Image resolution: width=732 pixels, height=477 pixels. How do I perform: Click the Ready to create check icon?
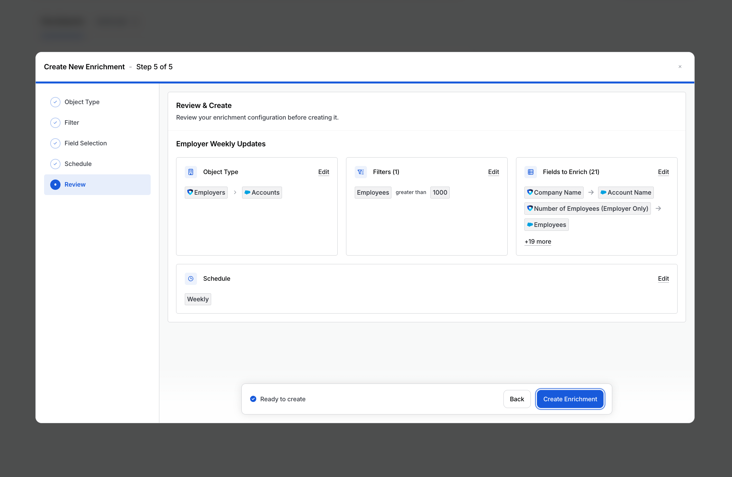[253, 399]
